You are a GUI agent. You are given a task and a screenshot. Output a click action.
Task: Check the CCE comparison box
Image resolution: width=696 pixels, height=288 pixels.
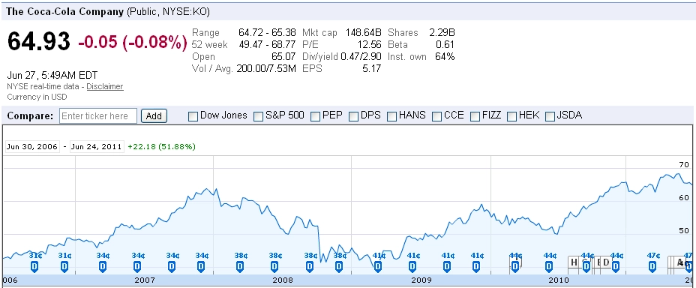tap(436, 116)
